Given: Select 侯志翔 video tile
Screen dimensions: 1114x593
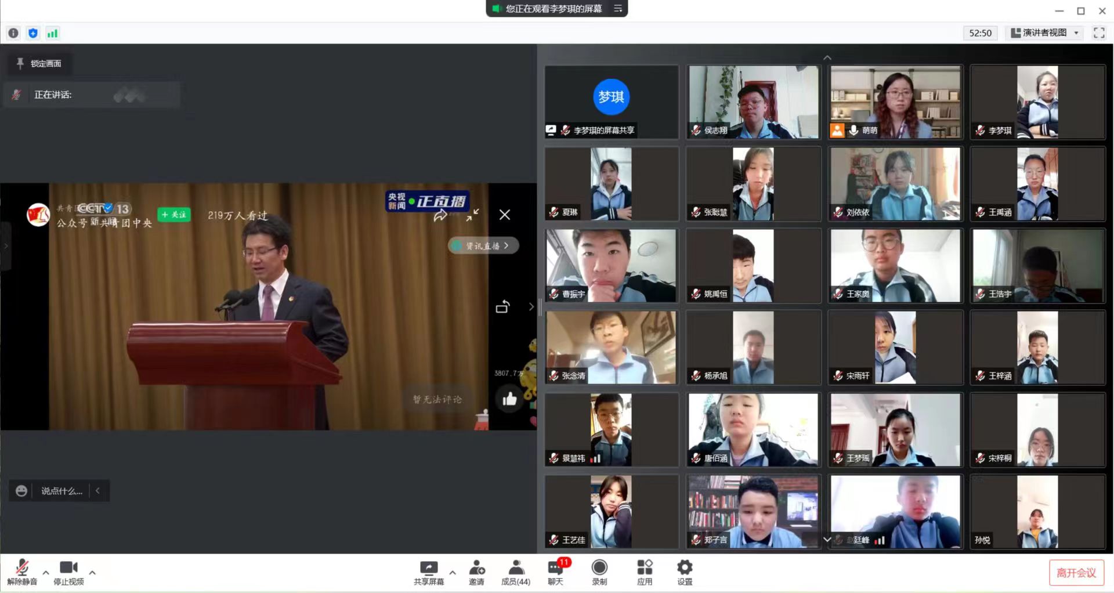Looking at the screenshot, I should (753, 102).
